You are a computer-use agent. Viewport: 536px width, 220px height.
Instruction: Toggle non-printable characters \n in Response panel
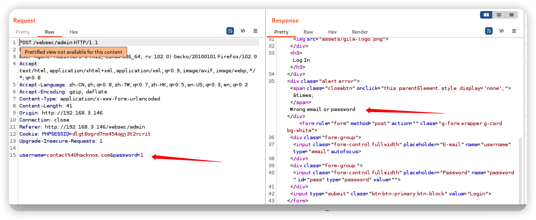click(501, 31)
